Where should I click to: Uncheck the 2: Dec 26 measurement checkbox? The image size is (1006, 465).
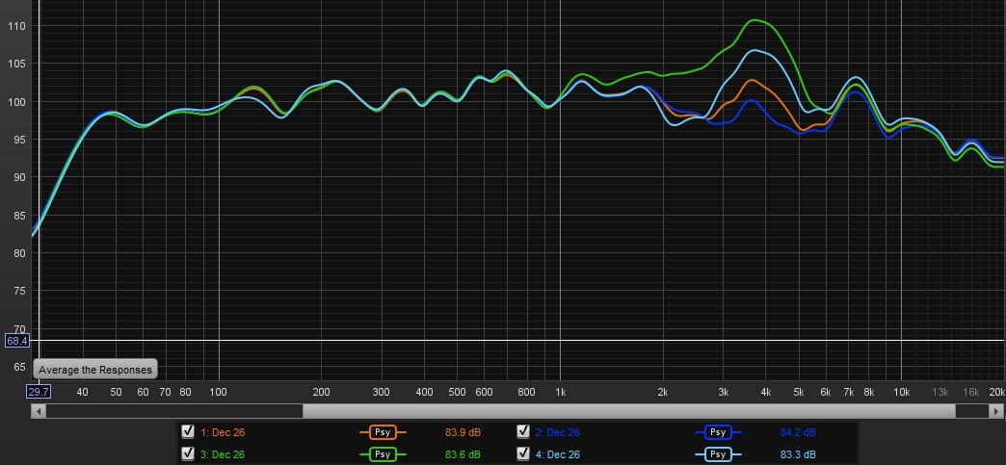click(523, 431)
